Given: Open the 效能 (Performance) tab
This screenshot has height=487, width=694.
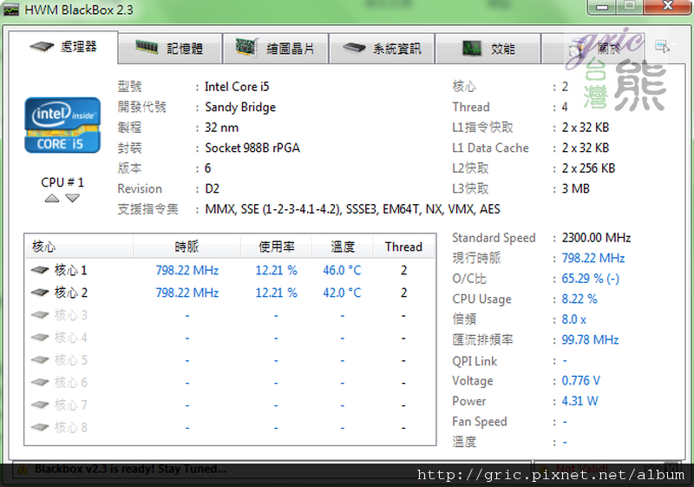Looking at the screenshot, I should (x=488, y=49).
